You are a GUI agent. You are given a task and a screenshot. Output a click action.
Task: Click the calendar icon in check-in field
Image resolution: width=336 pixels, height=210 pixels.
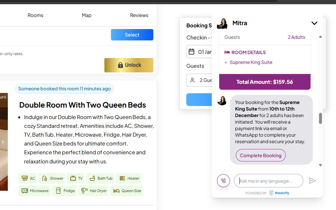pyautogui.click(x=192, y=52)
